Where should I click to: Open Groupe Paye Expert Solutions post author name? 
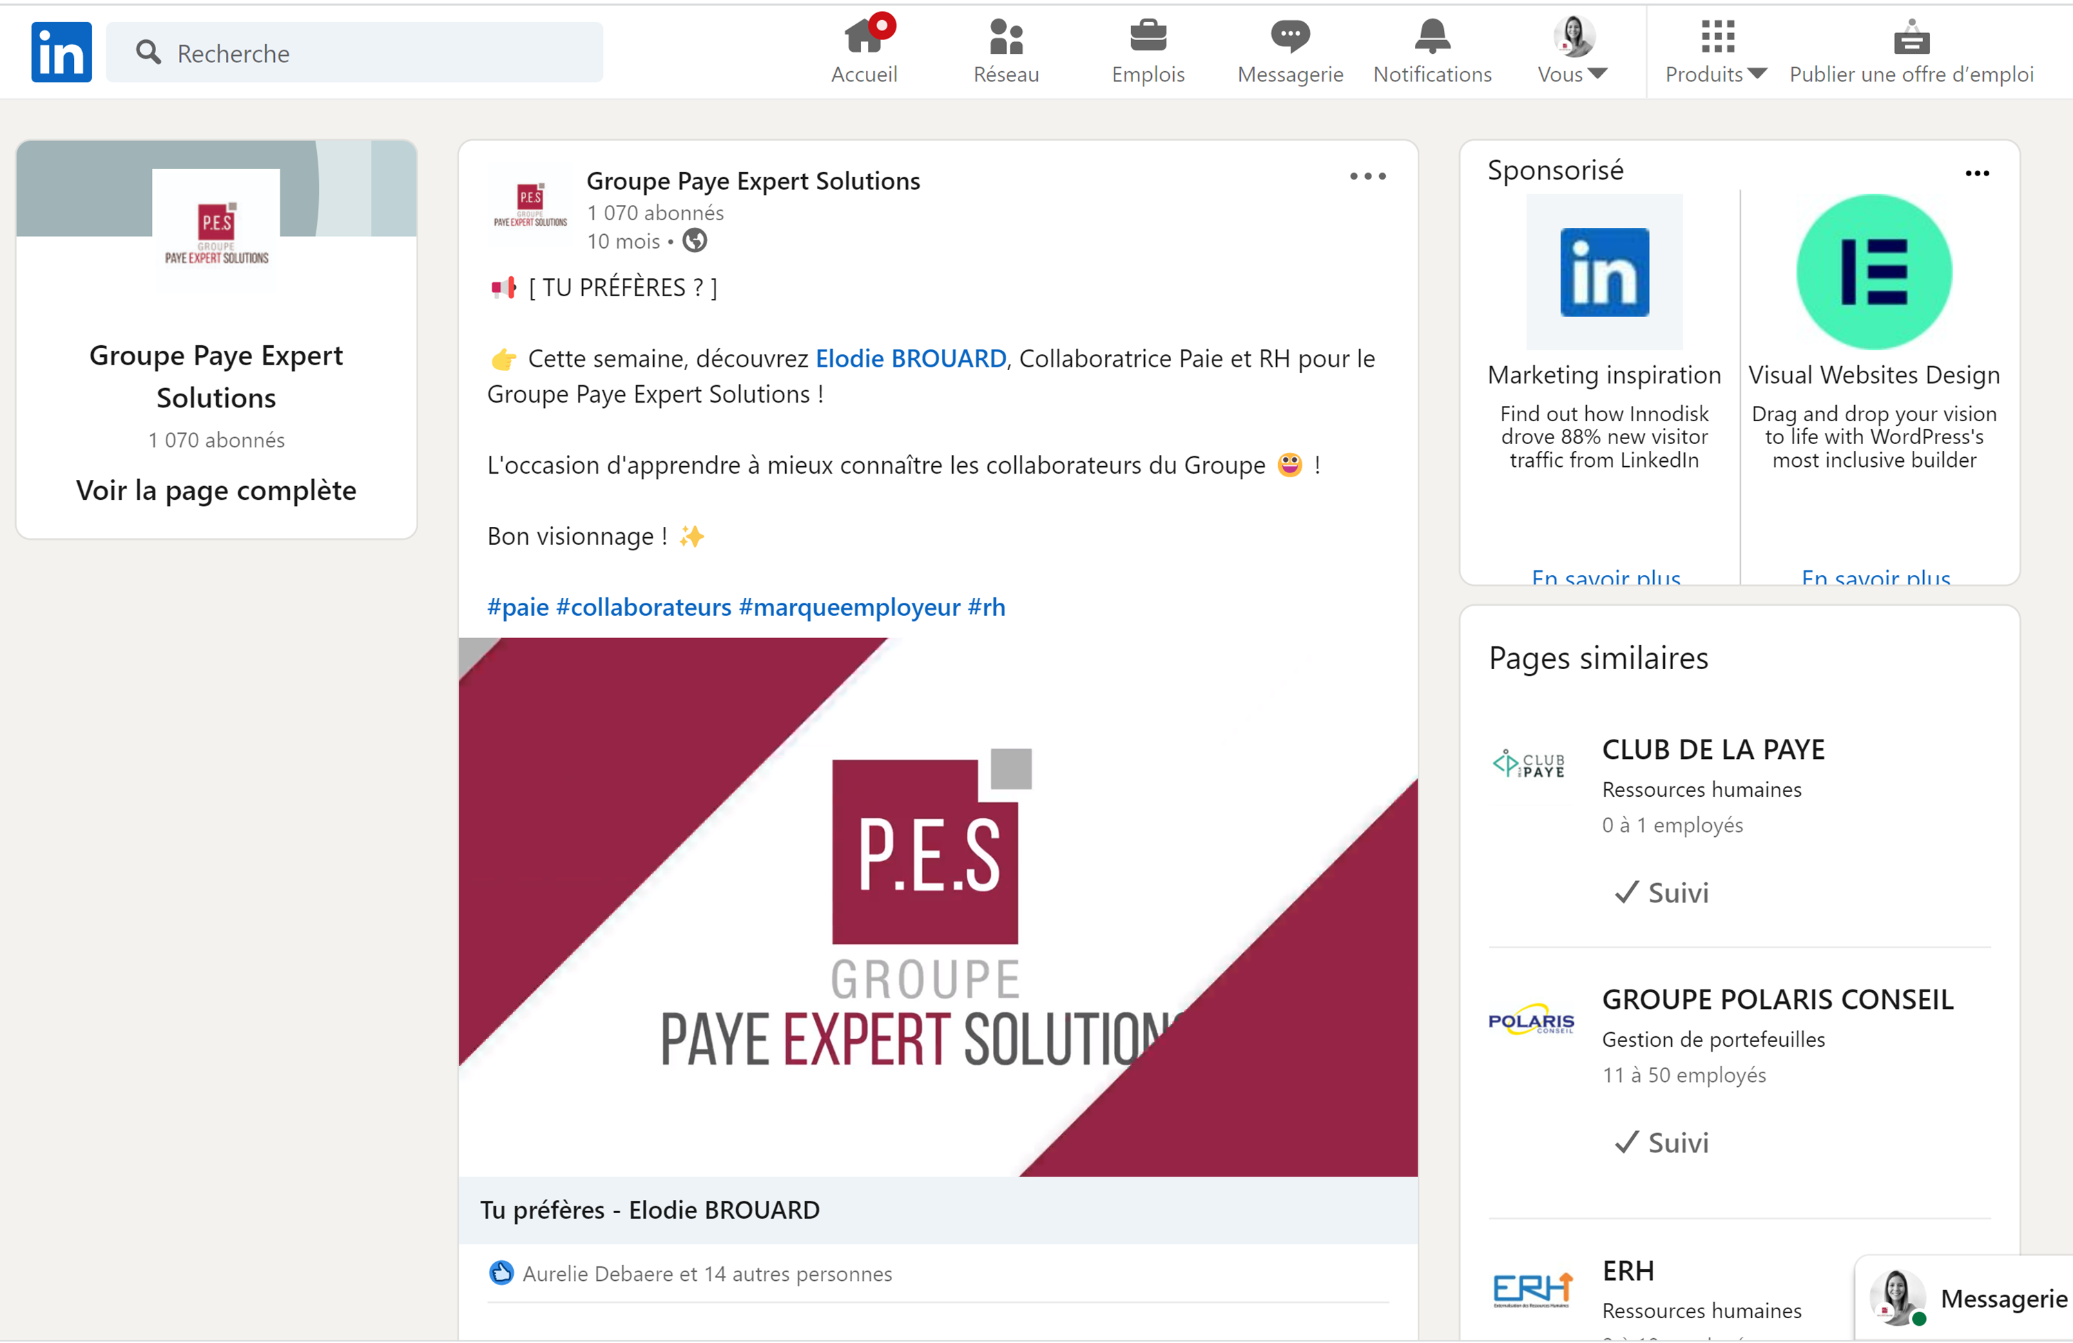[x=753, y=181]
